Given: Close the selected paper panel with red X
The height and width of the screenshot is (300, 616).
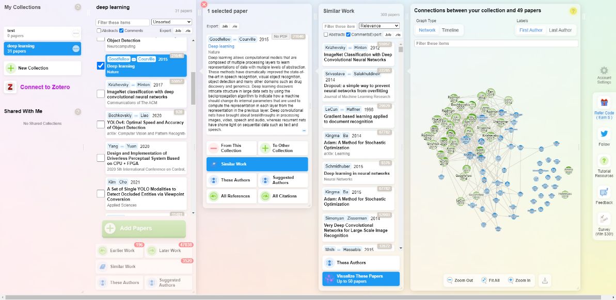Looking at the screenshot, I should point(203,4).
